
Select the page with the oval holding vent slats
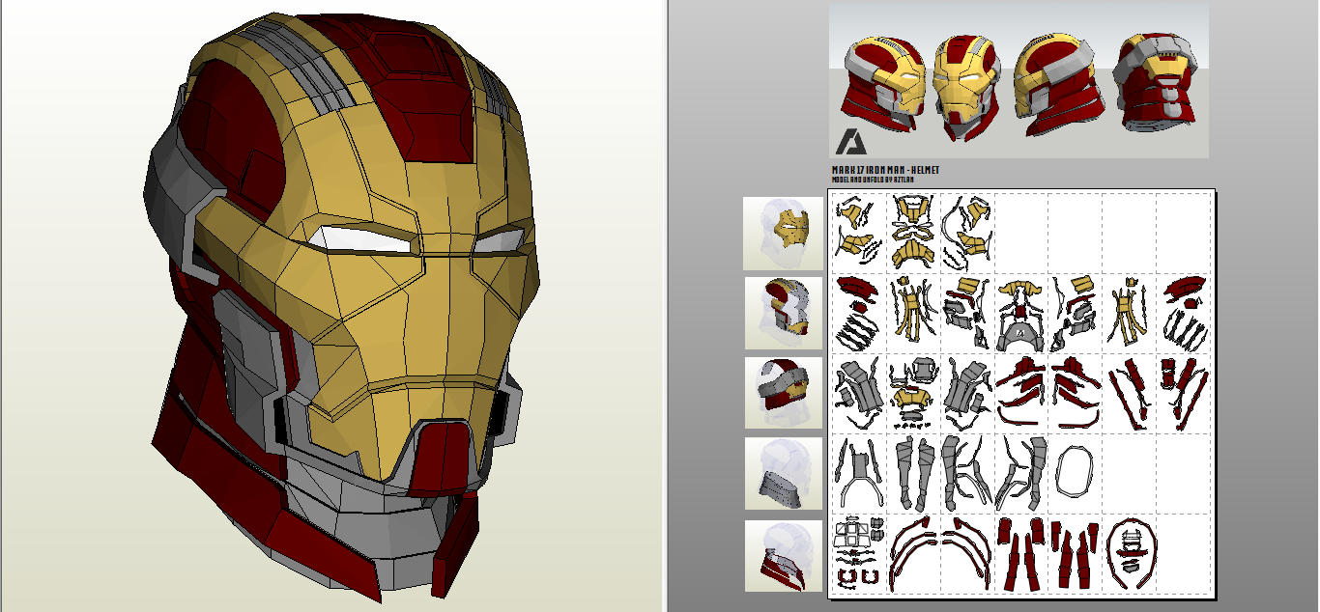[1130, 555]
